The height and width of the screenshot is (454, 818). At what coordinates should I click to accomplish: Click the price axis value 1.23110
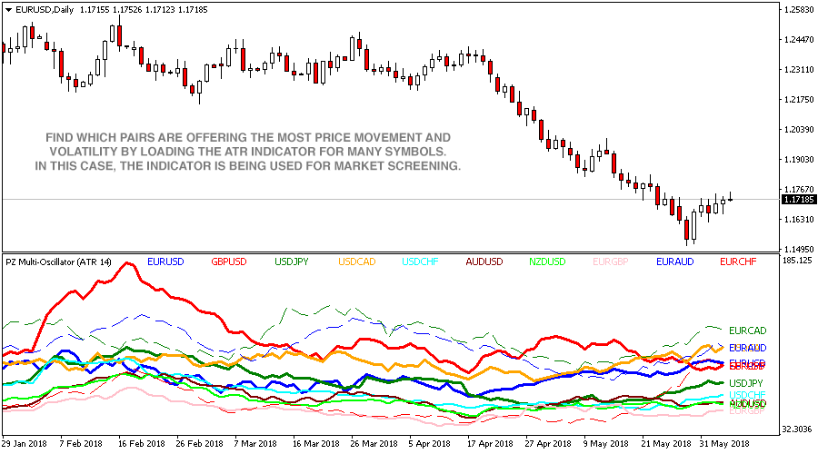pos(799,69)
